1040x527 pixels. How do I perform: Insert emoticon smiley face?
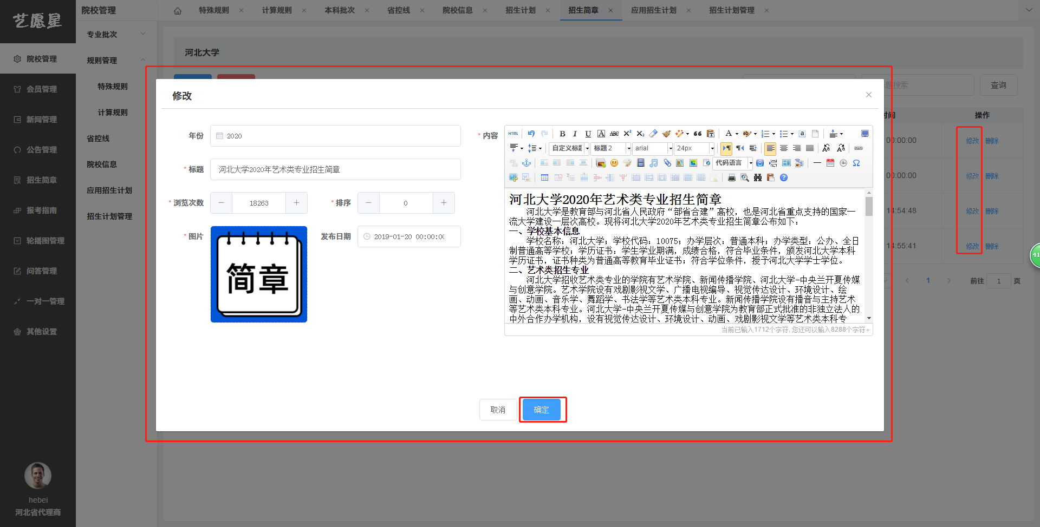point(614,163)
